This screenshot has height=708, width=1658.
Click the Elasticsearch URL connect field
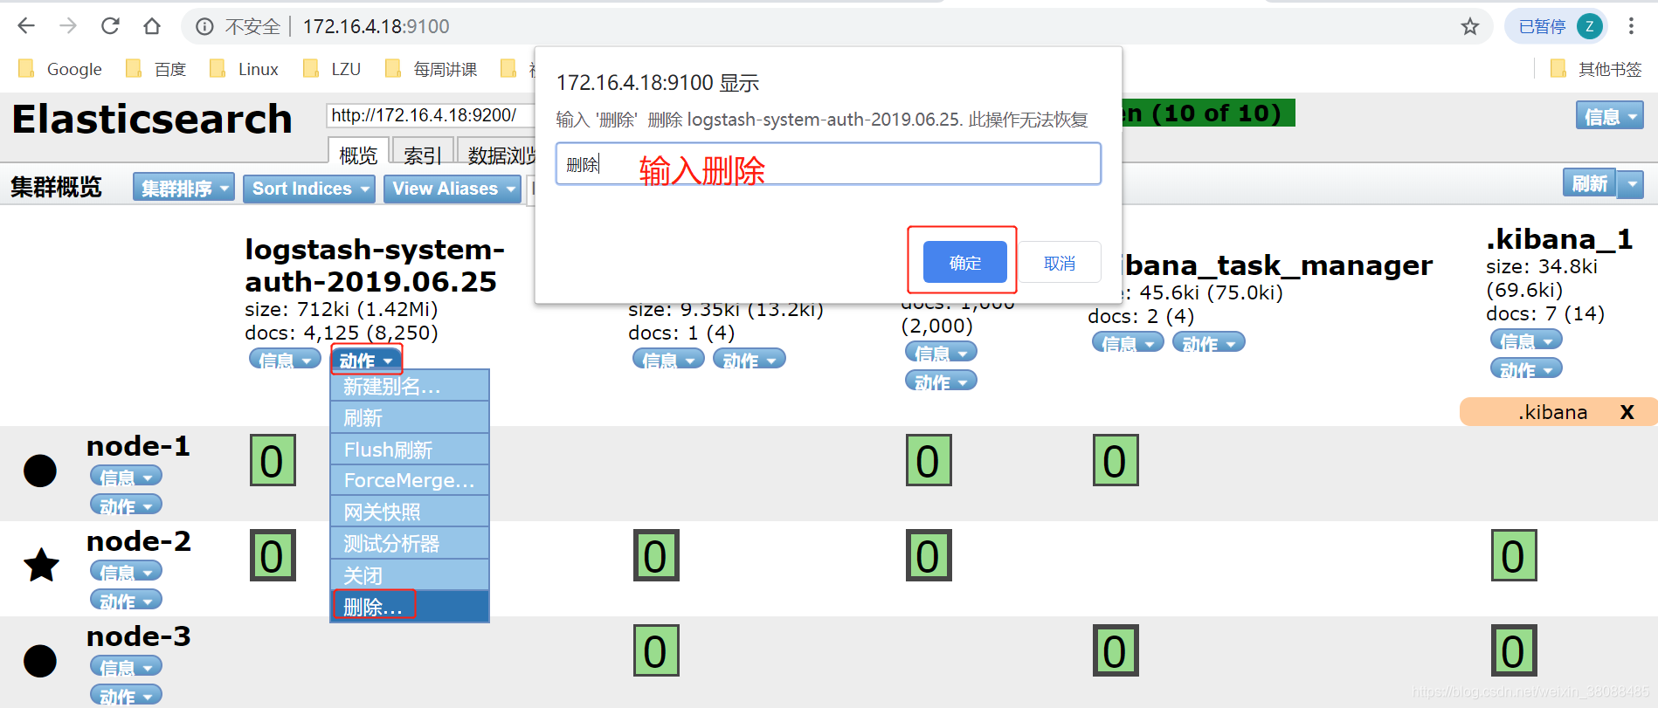[x=430, y=115]
